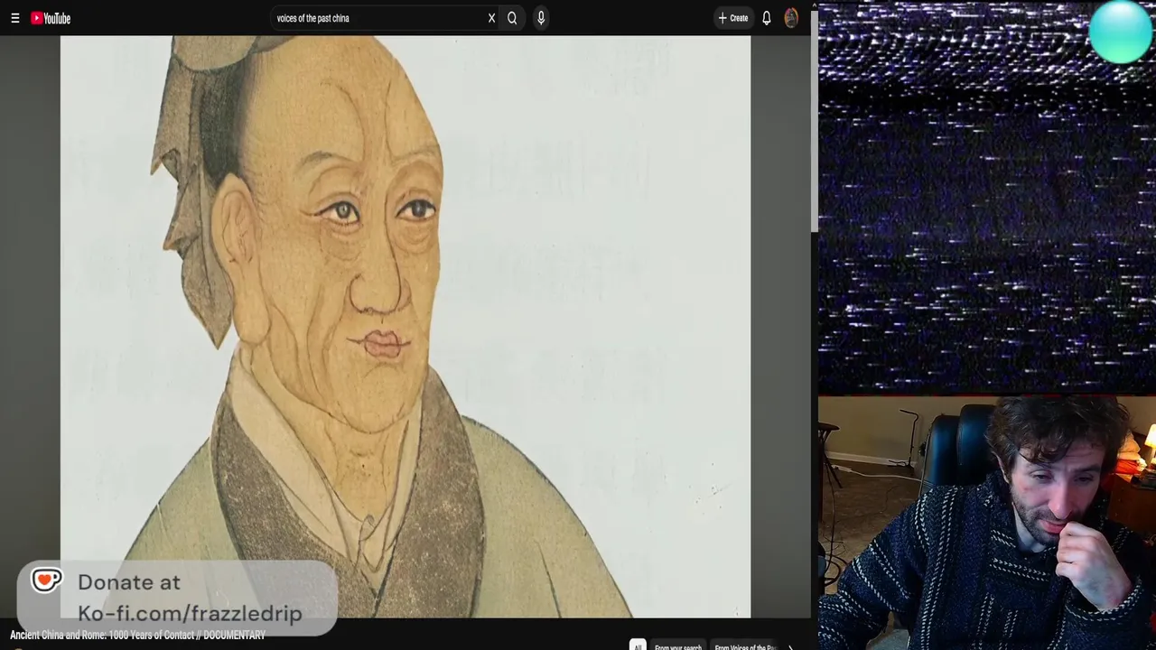Select the 'All' filter chip
This screenshot has height=650, width=1156.
point(638,646)
